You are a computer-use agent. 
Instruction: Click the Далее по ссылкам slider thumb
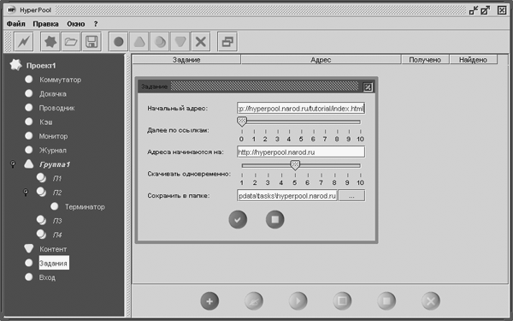click(x=241, y=122)
